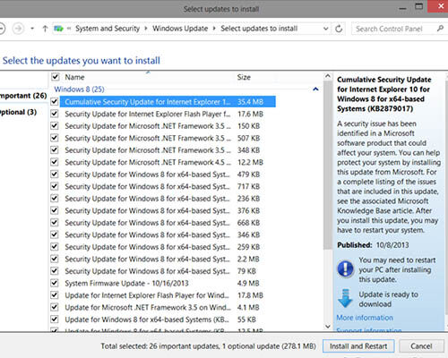Screen dimensions: 448x358
Task: Expand the address bar history dropdown
Action: [x=326, y=29]
